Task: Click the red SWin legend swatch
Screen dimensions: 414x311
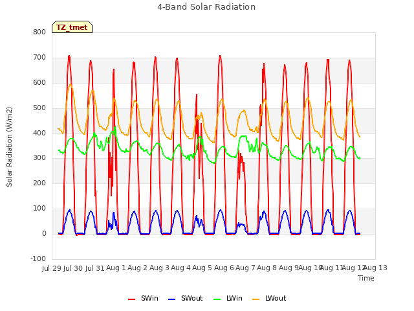Action: coord(131,299)
